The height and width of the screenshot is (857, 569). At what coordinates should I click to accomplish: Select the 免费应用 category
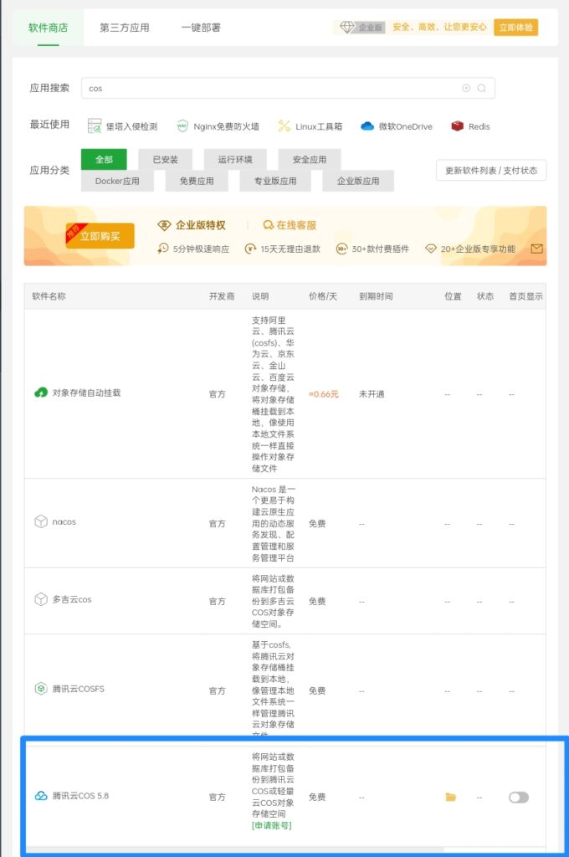[x=197, y=181]
